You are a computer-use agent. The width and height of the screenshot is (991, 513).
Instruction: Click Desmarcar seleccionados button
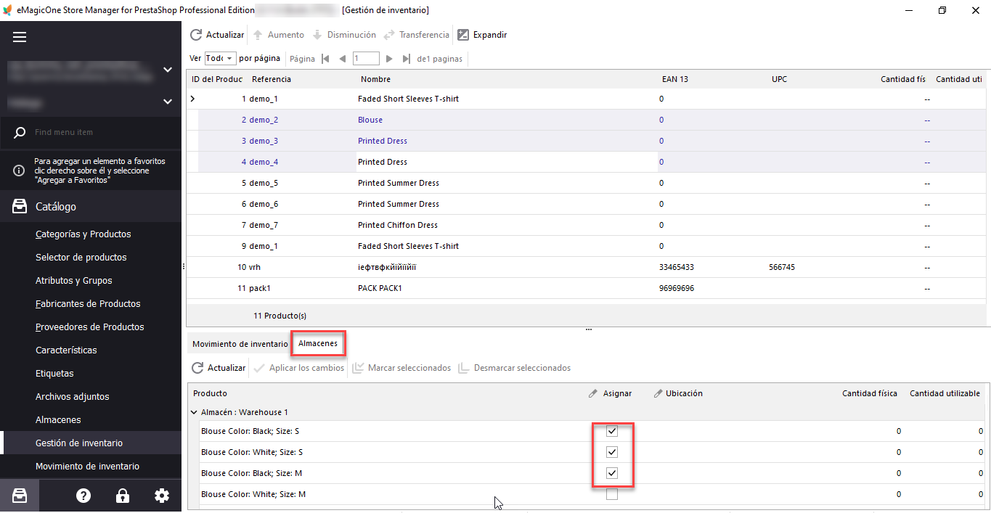coord(515,368)
